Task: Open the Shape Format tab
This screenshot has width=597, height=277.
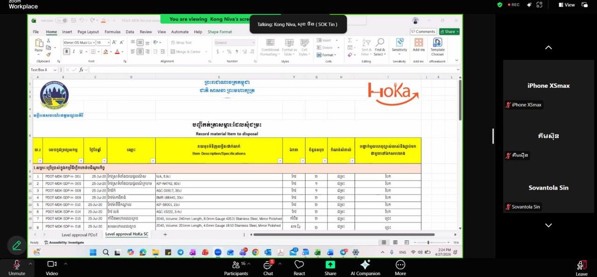Action: coord(219,32)
